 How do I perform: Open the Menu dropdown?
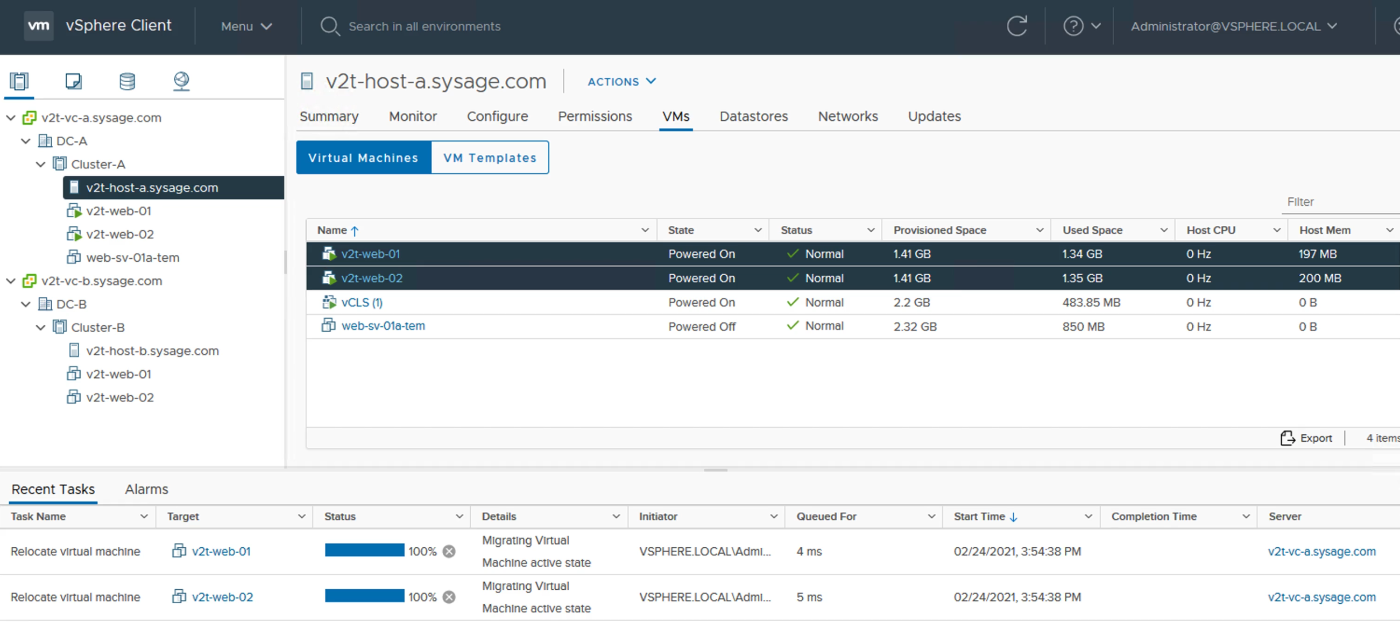pos(246,26)
